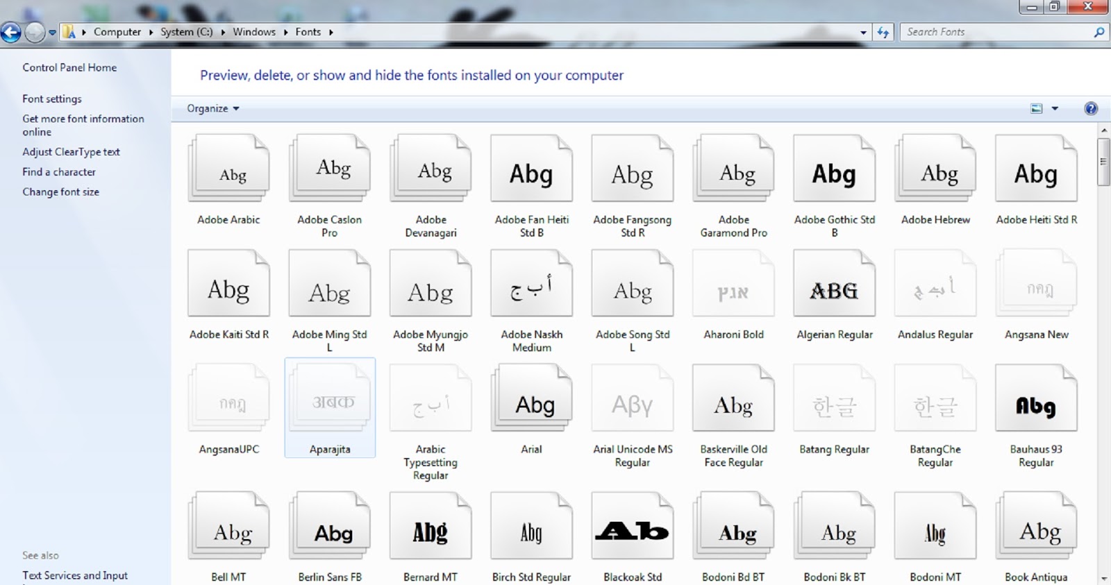Click the change view icon button
The width and height of the screenshot is (1111, 585).
click(x=1037, y=108)
